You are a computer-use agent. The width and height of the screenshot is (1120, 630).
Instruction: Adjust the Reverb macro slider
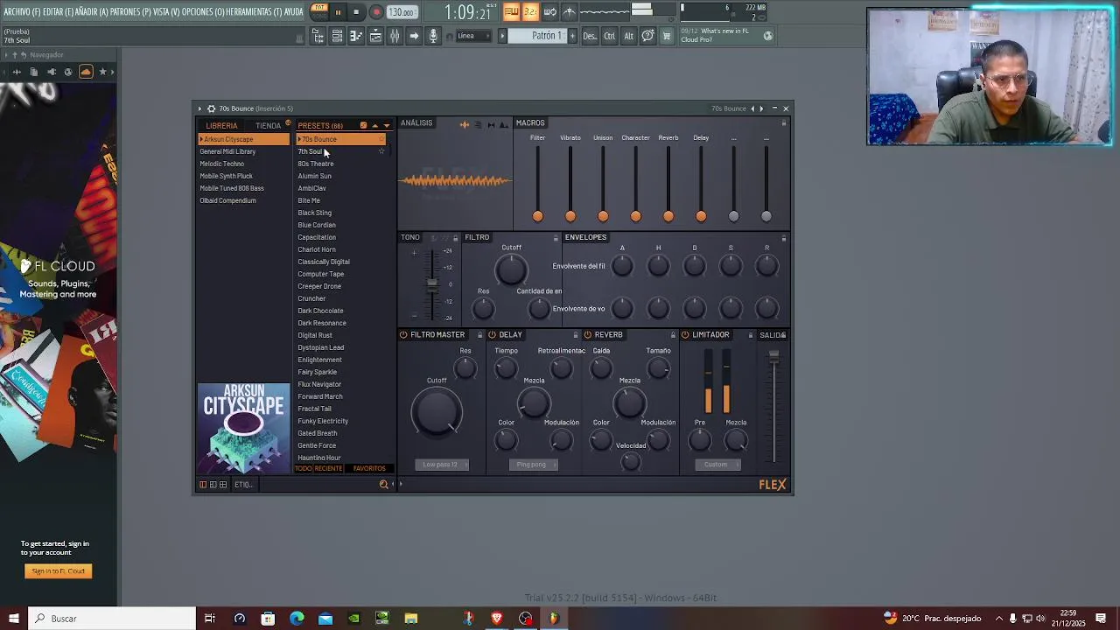coord(668,216)
